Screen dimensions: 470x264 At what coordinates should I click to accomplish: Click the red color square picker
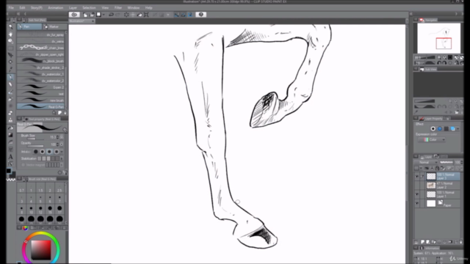coord(41,249)
